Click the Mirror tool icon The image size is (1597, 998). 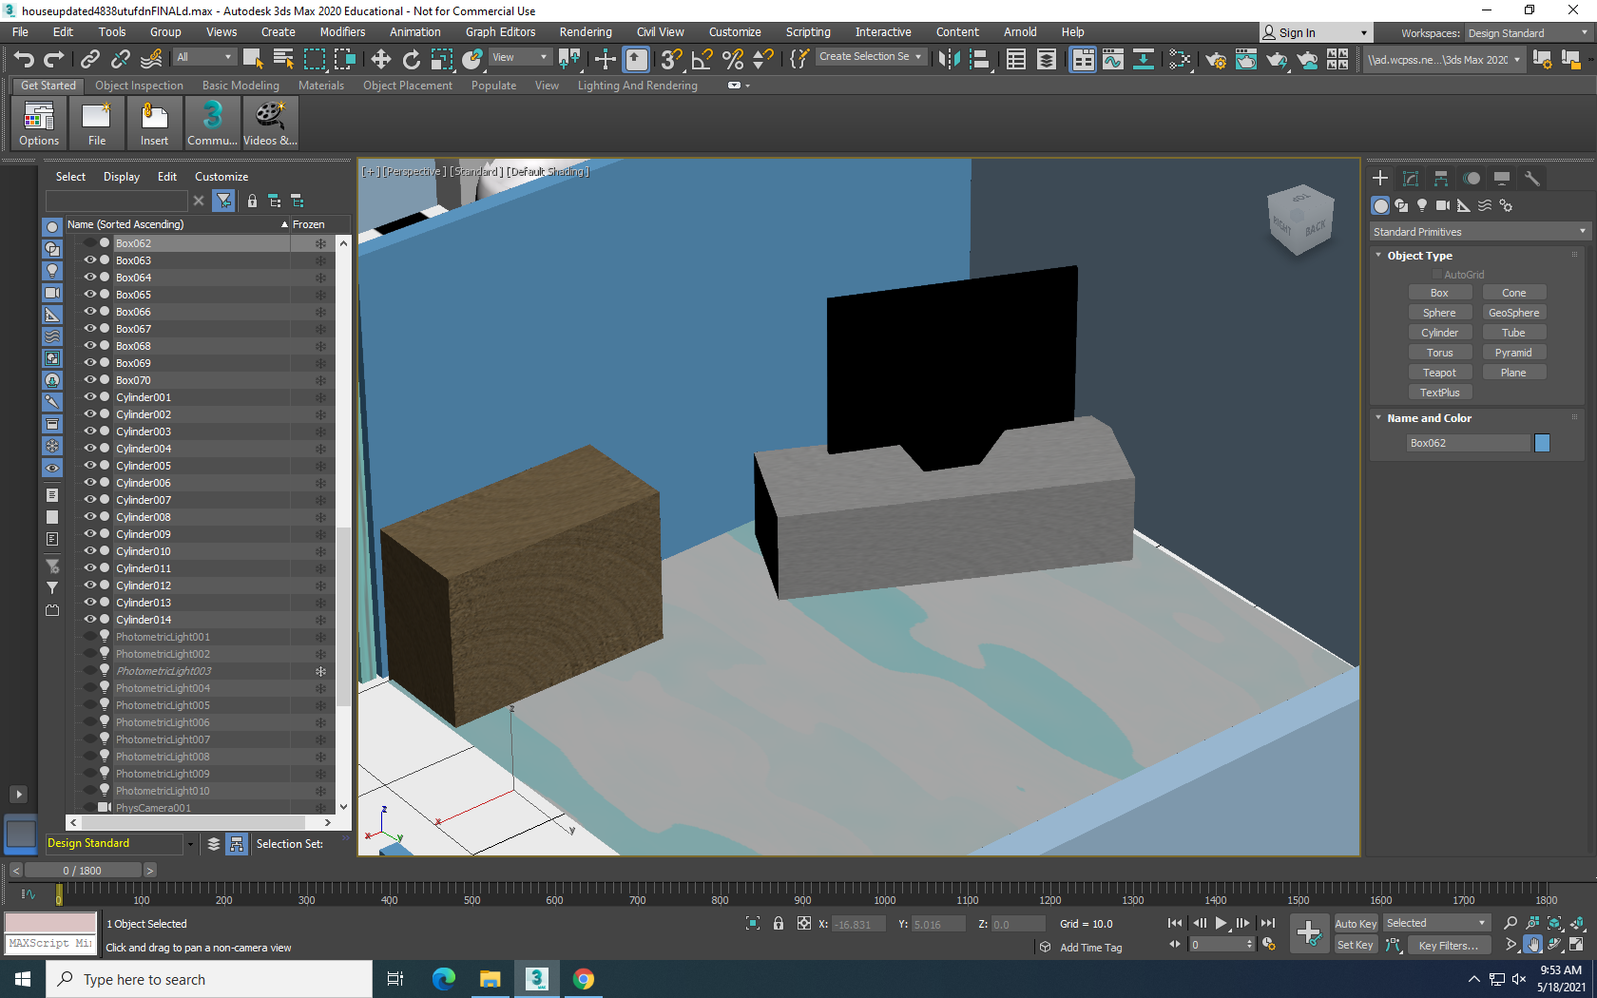(949, 59)
